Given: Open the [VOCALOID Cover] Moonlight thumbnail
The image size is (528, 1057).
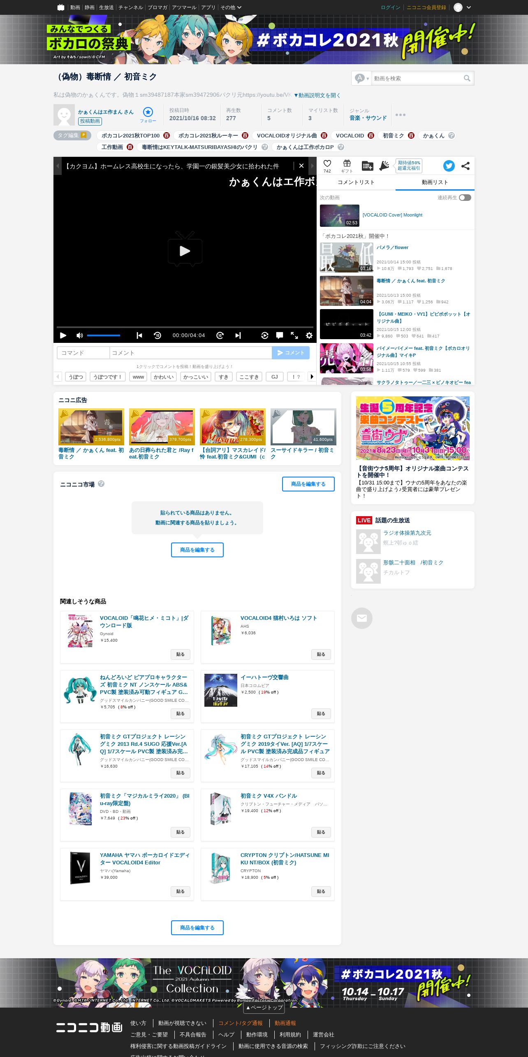Looking at the screenshot, I should coord(340,216).
